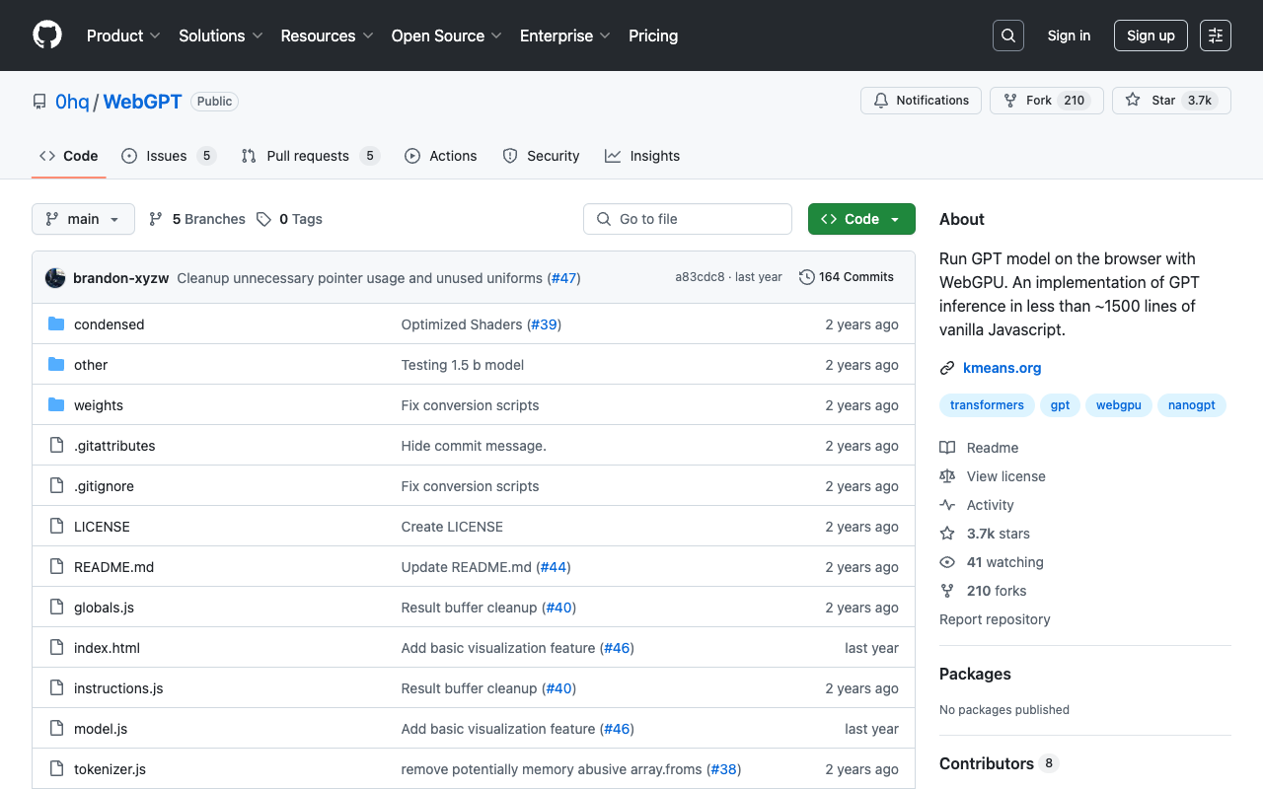
Task: Expand the Solutions menu
Action: point(221,36)
